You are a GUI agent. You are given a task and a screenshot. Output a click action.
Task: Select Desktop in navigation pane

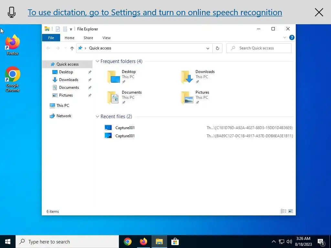(x=66, y=72)
